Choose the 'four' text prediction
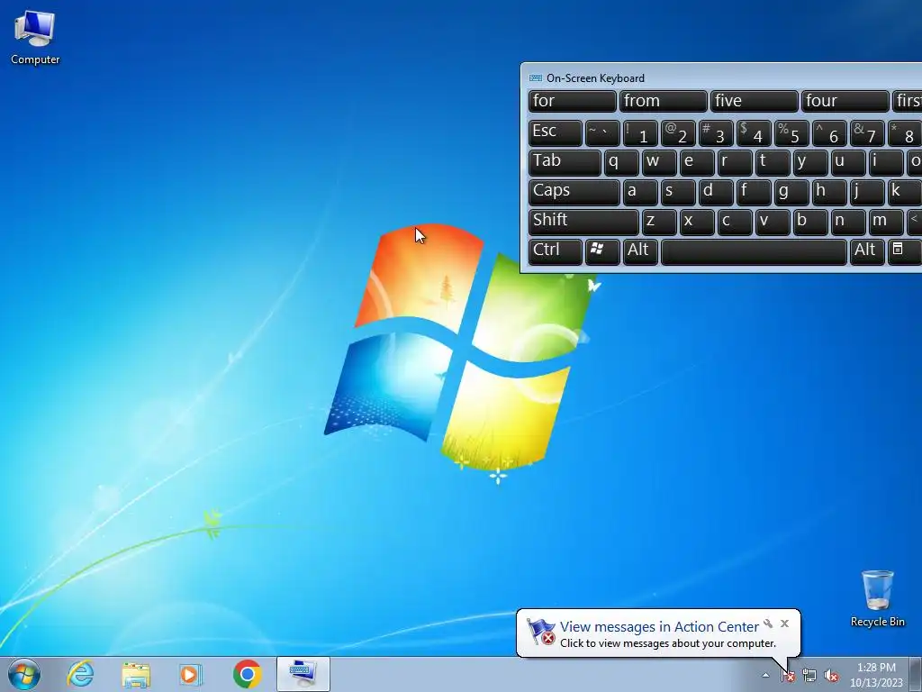Screen dimensions: 922x692 point(845,101)
